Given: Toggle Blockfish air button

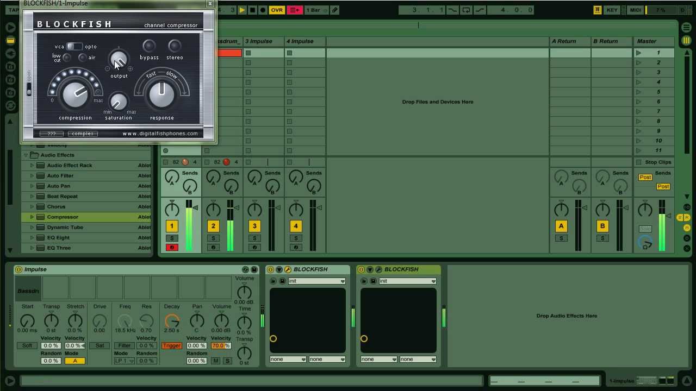Looking at the screenshot, I should tap(83, 58).
